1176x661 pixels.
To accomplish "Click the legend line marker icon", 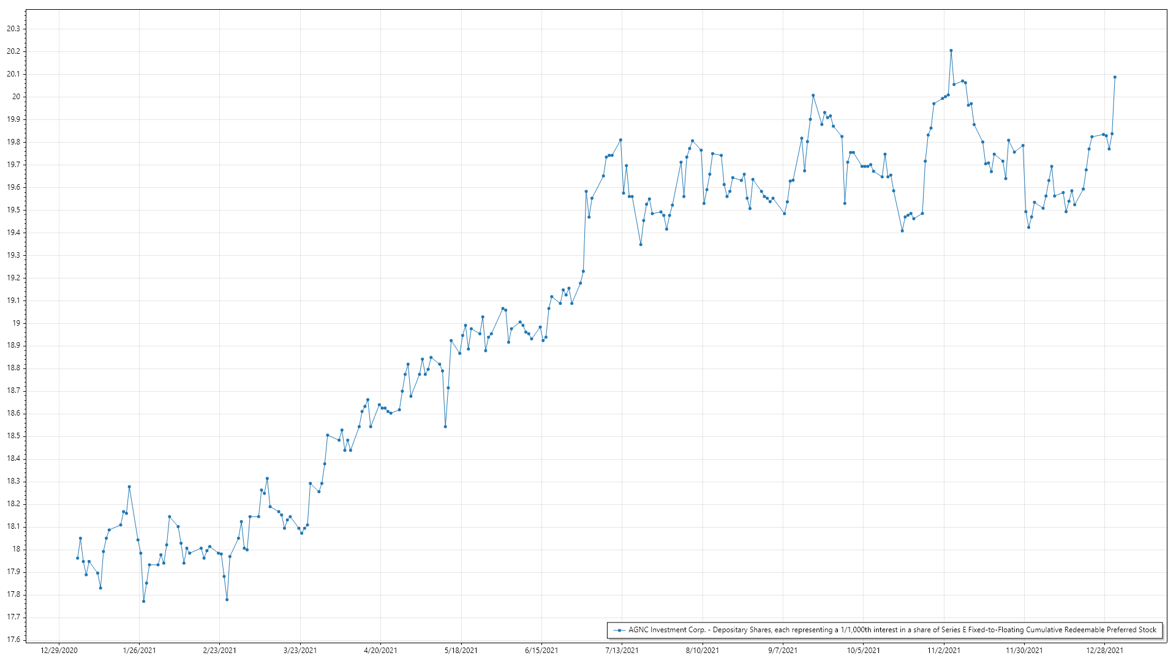I will 620,630.
